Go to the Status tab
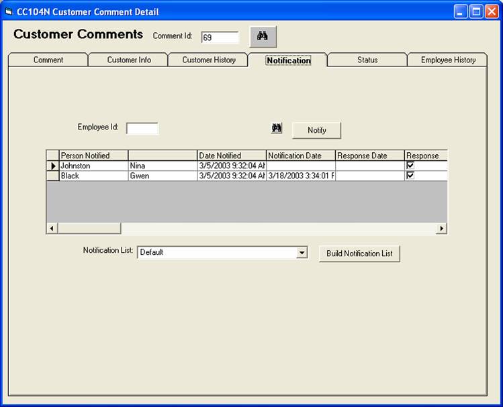The image size is (503, 407). point(367,60)
